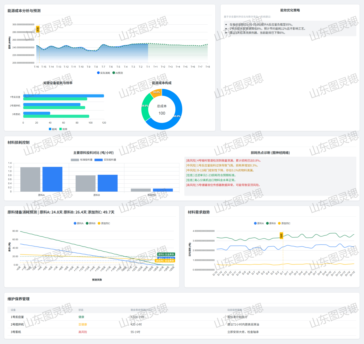Click the yellow 当前 marker in energy chart
364x344 pixels.
[x=38, y=29]
